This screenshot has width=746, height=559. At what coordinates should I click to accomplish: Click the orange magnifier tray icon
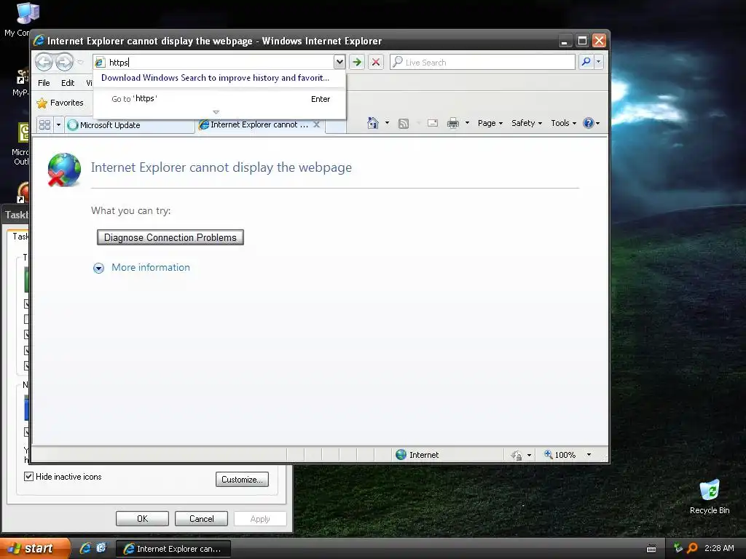[692, 548]
